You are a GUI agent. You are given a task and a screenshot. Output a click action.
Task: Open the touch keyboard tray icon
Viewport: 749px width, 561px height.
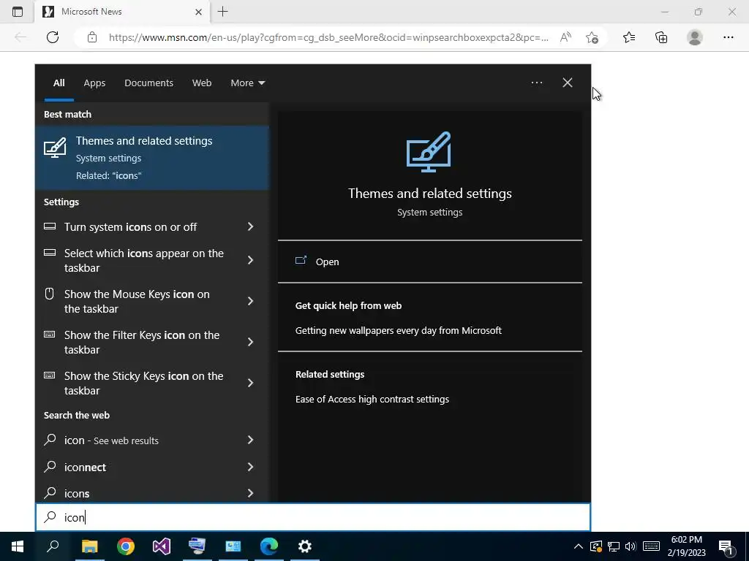(651, 546)
